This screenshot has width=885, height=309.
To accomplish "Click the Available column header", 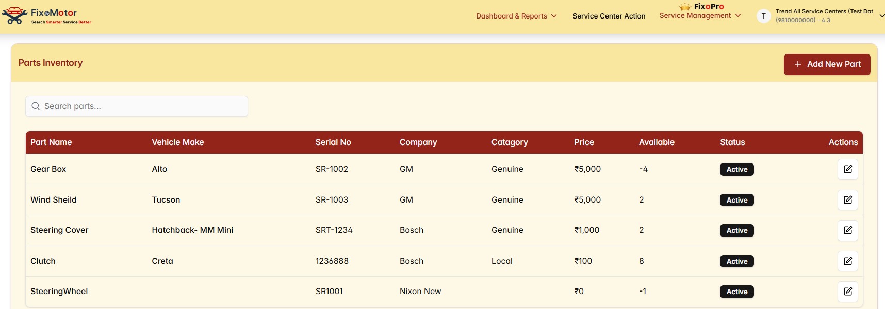I will (657, 142).
